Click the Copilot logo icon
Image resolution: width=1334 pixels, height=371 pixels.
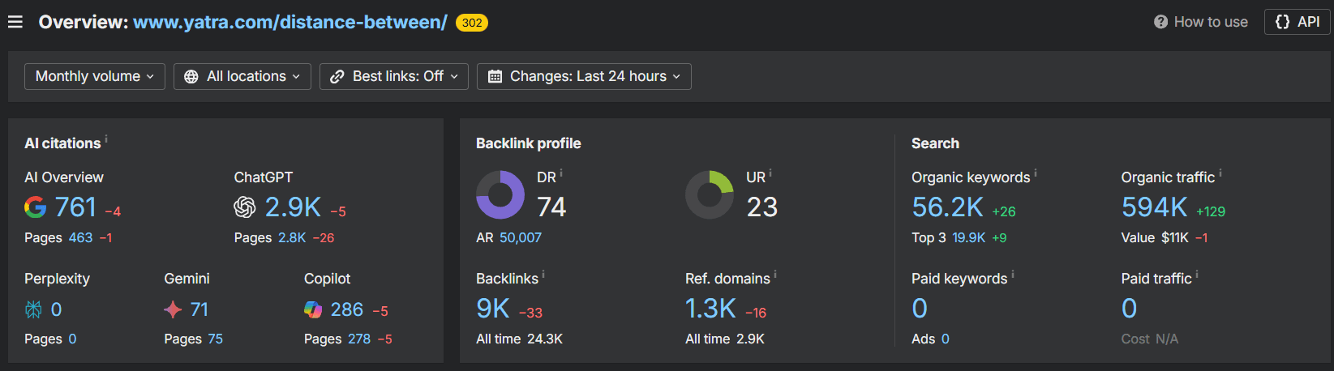coord(313,309)
